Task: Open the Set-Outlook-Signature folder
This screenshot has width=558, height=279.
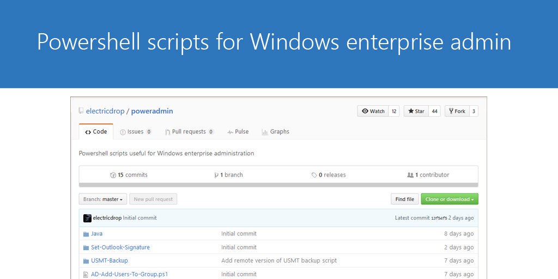Action: click(x=120, y=247)
